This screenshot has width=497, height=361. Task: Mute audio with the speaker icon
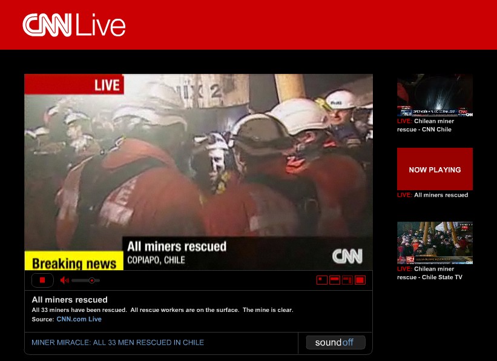click(x=64, y=280)
